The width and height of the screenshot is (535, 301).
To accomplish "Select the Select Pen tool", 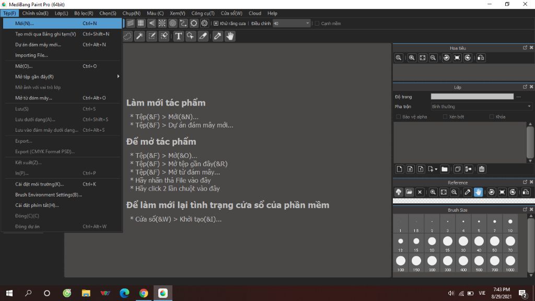I will (x=152, y=36).
